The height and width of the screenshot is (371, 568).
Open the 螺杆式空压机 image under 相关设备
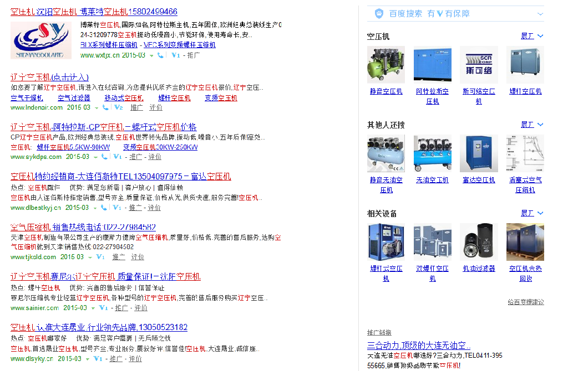386,242
